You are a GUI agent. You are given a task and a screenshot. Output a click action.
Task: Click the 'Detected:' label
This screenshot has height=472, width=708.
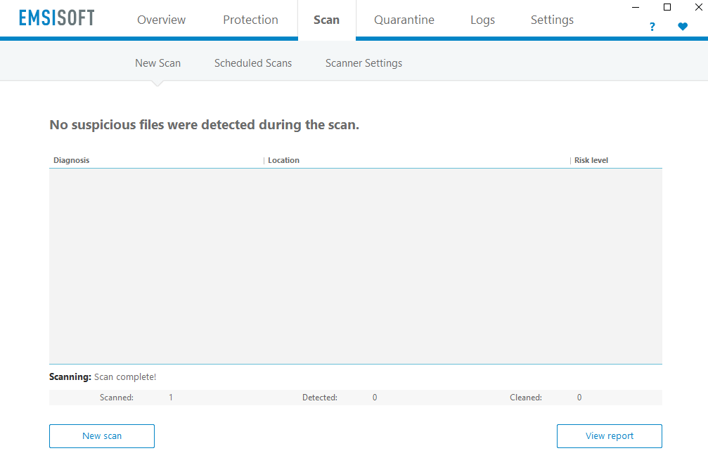(320, 398)
